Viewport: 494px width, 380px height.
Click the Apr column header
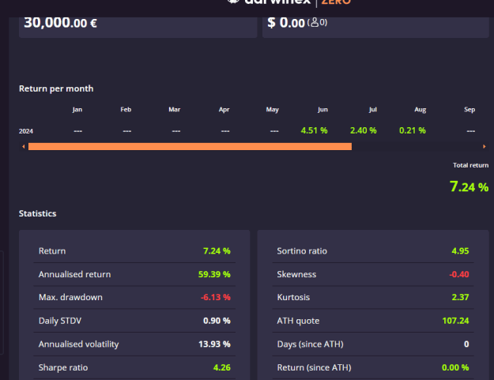(x=224, y=110)
